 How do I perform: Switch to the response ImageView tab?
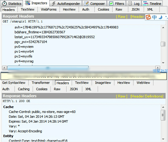click(103, 83)
